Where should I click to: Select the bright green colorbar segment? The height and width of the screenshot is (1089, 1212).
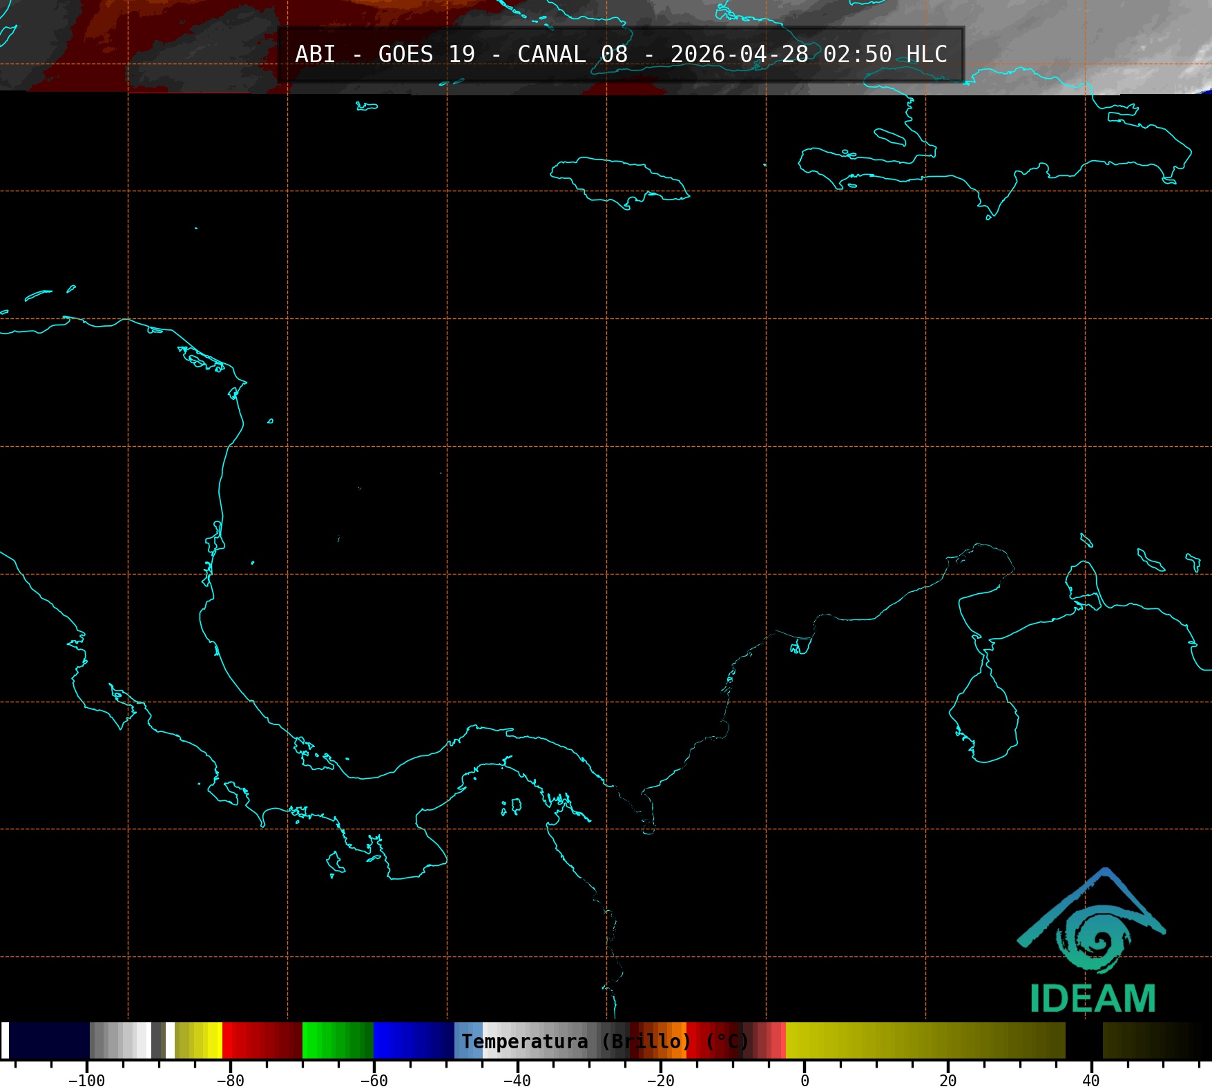point(337,1041)
